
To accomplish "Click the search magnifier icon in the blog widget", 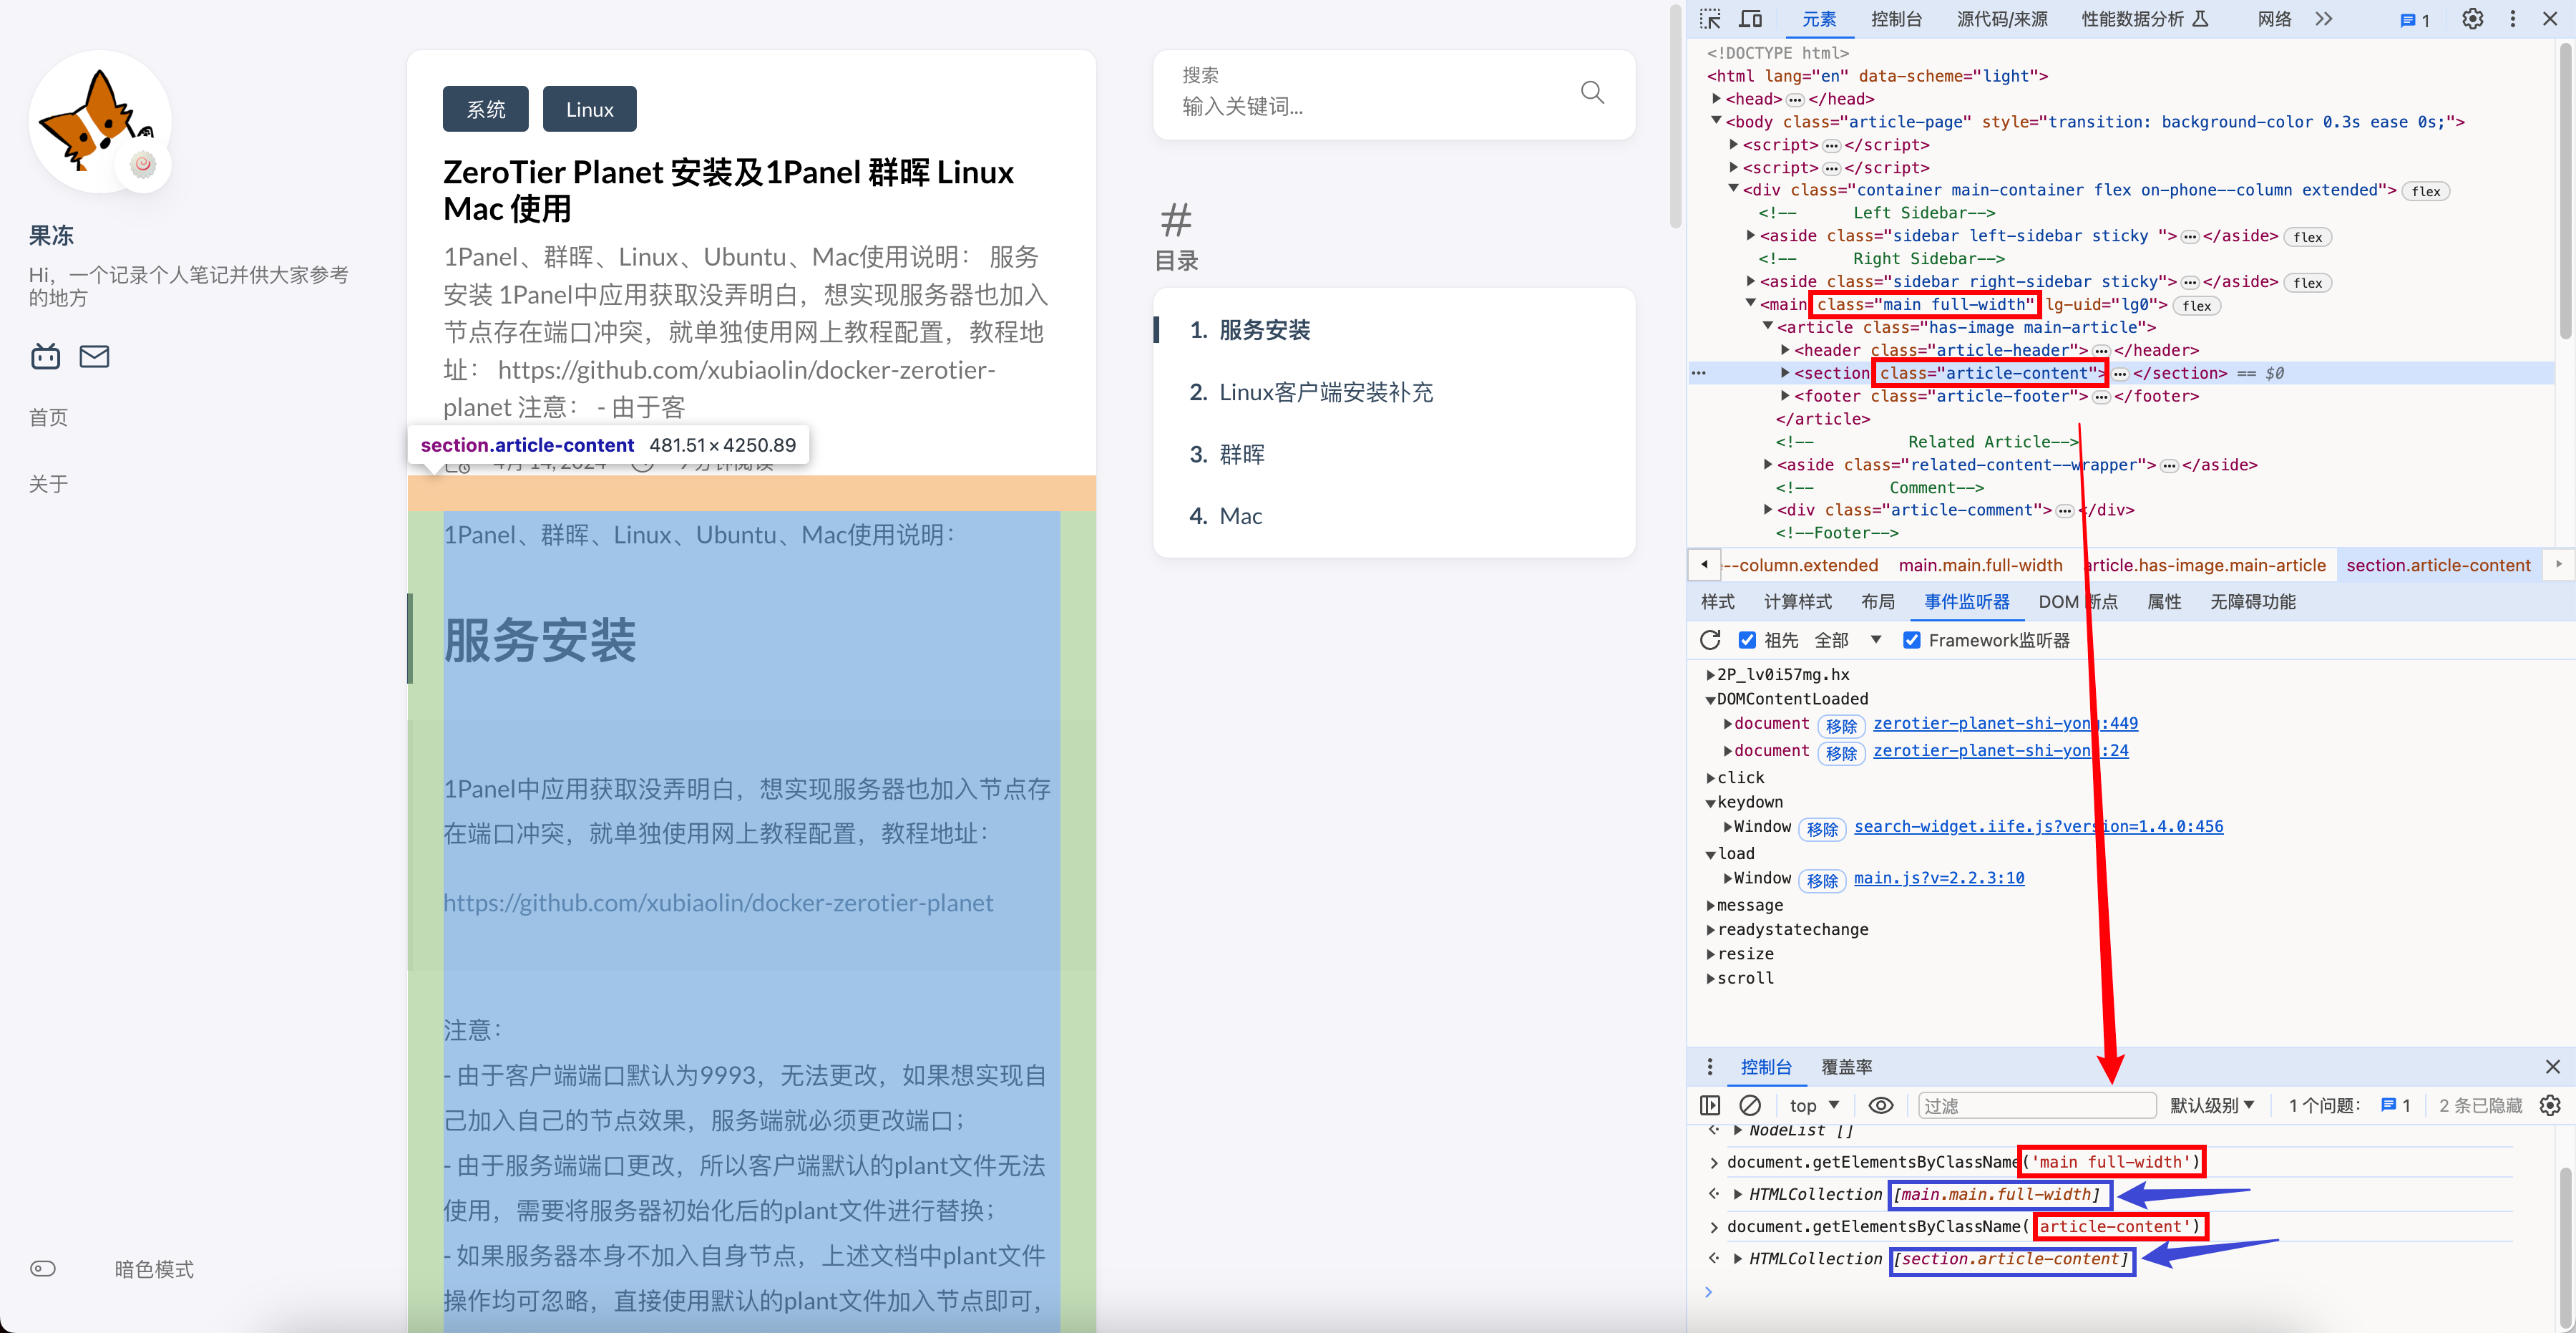I will (1592, 93).
